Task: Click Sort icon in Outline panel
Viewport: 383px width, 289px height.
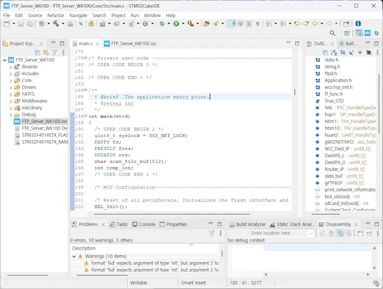Action: (x=334, y=53)
